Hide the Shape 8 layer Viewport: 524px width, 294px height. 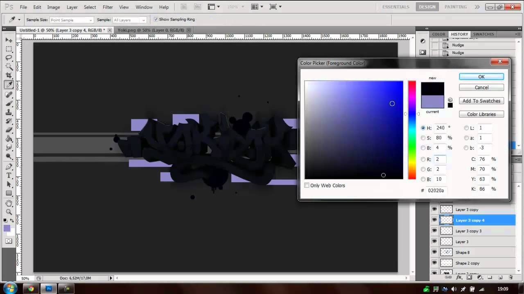pos(434,252)
